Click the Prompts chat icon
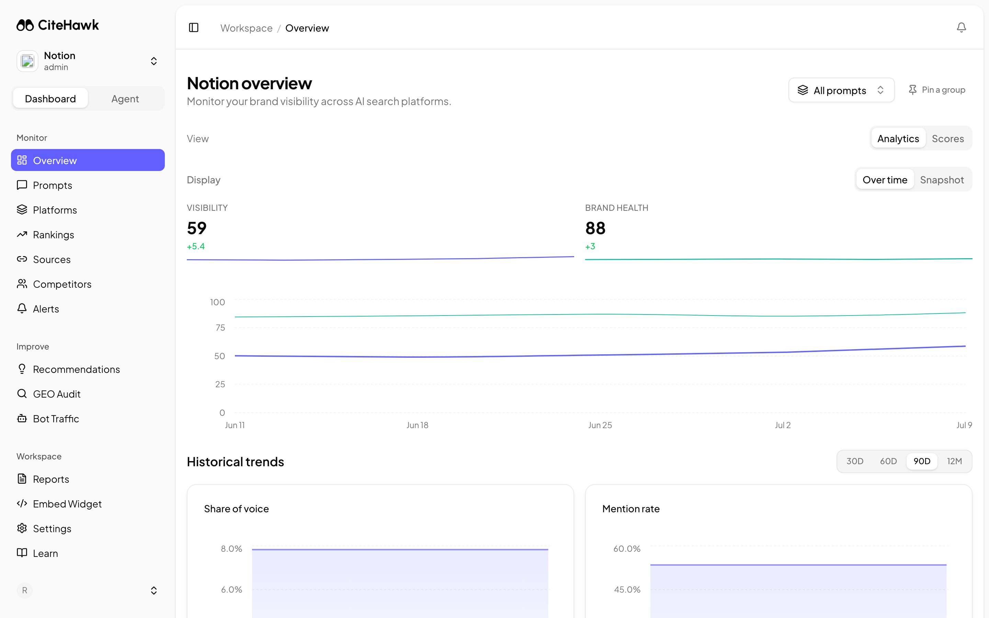 22,185
